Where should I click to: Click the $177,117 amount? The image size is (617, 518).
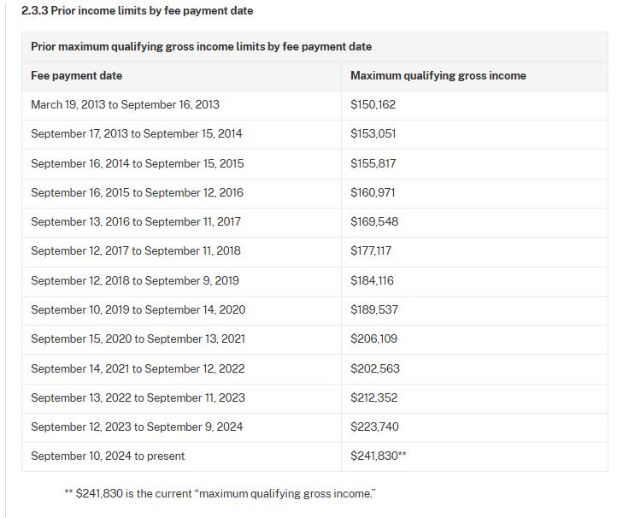371,250
